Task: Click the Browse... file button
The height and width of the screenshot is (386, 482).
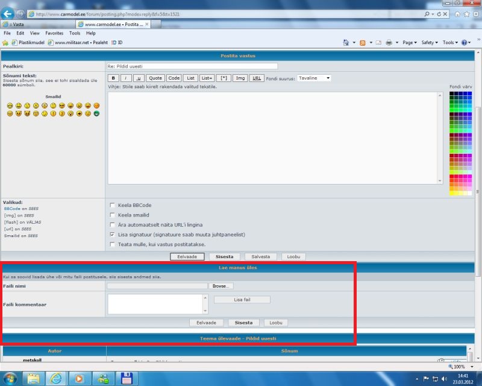Action: 221,286
